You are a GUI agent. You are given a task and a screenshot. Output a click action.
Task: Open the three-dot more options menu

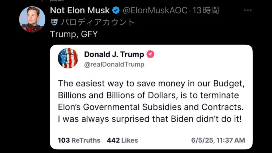(x=248, y=10)
